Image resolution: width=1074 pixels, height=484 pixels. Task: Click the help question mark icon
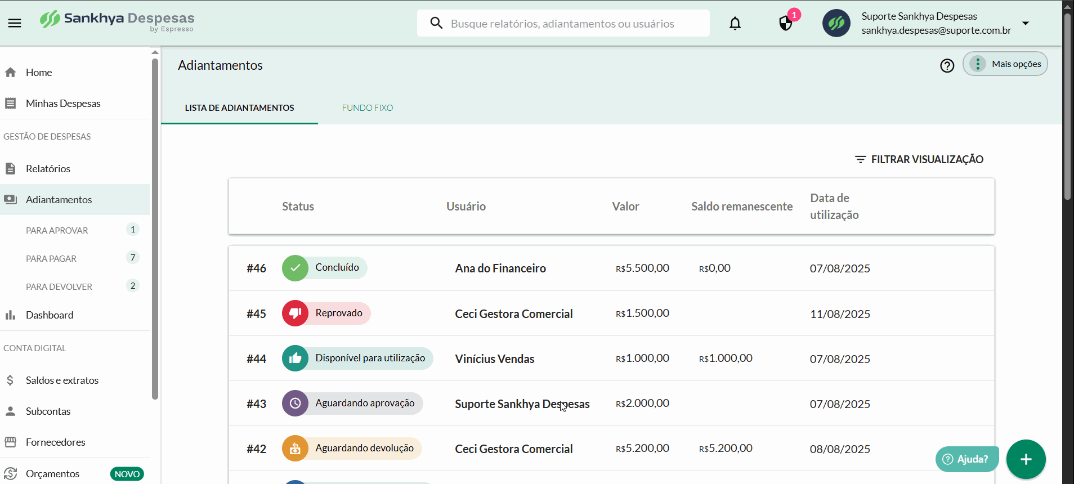[947, 66]
